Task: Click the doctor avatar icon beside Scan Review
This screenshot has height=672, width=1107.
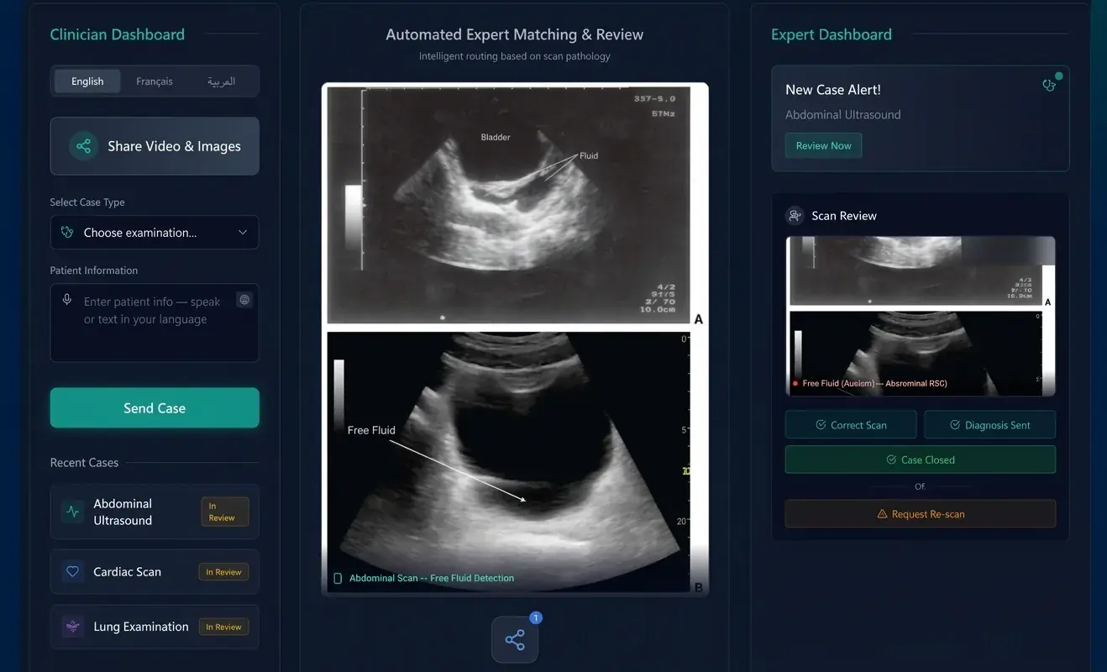Action: pos(795,215)
